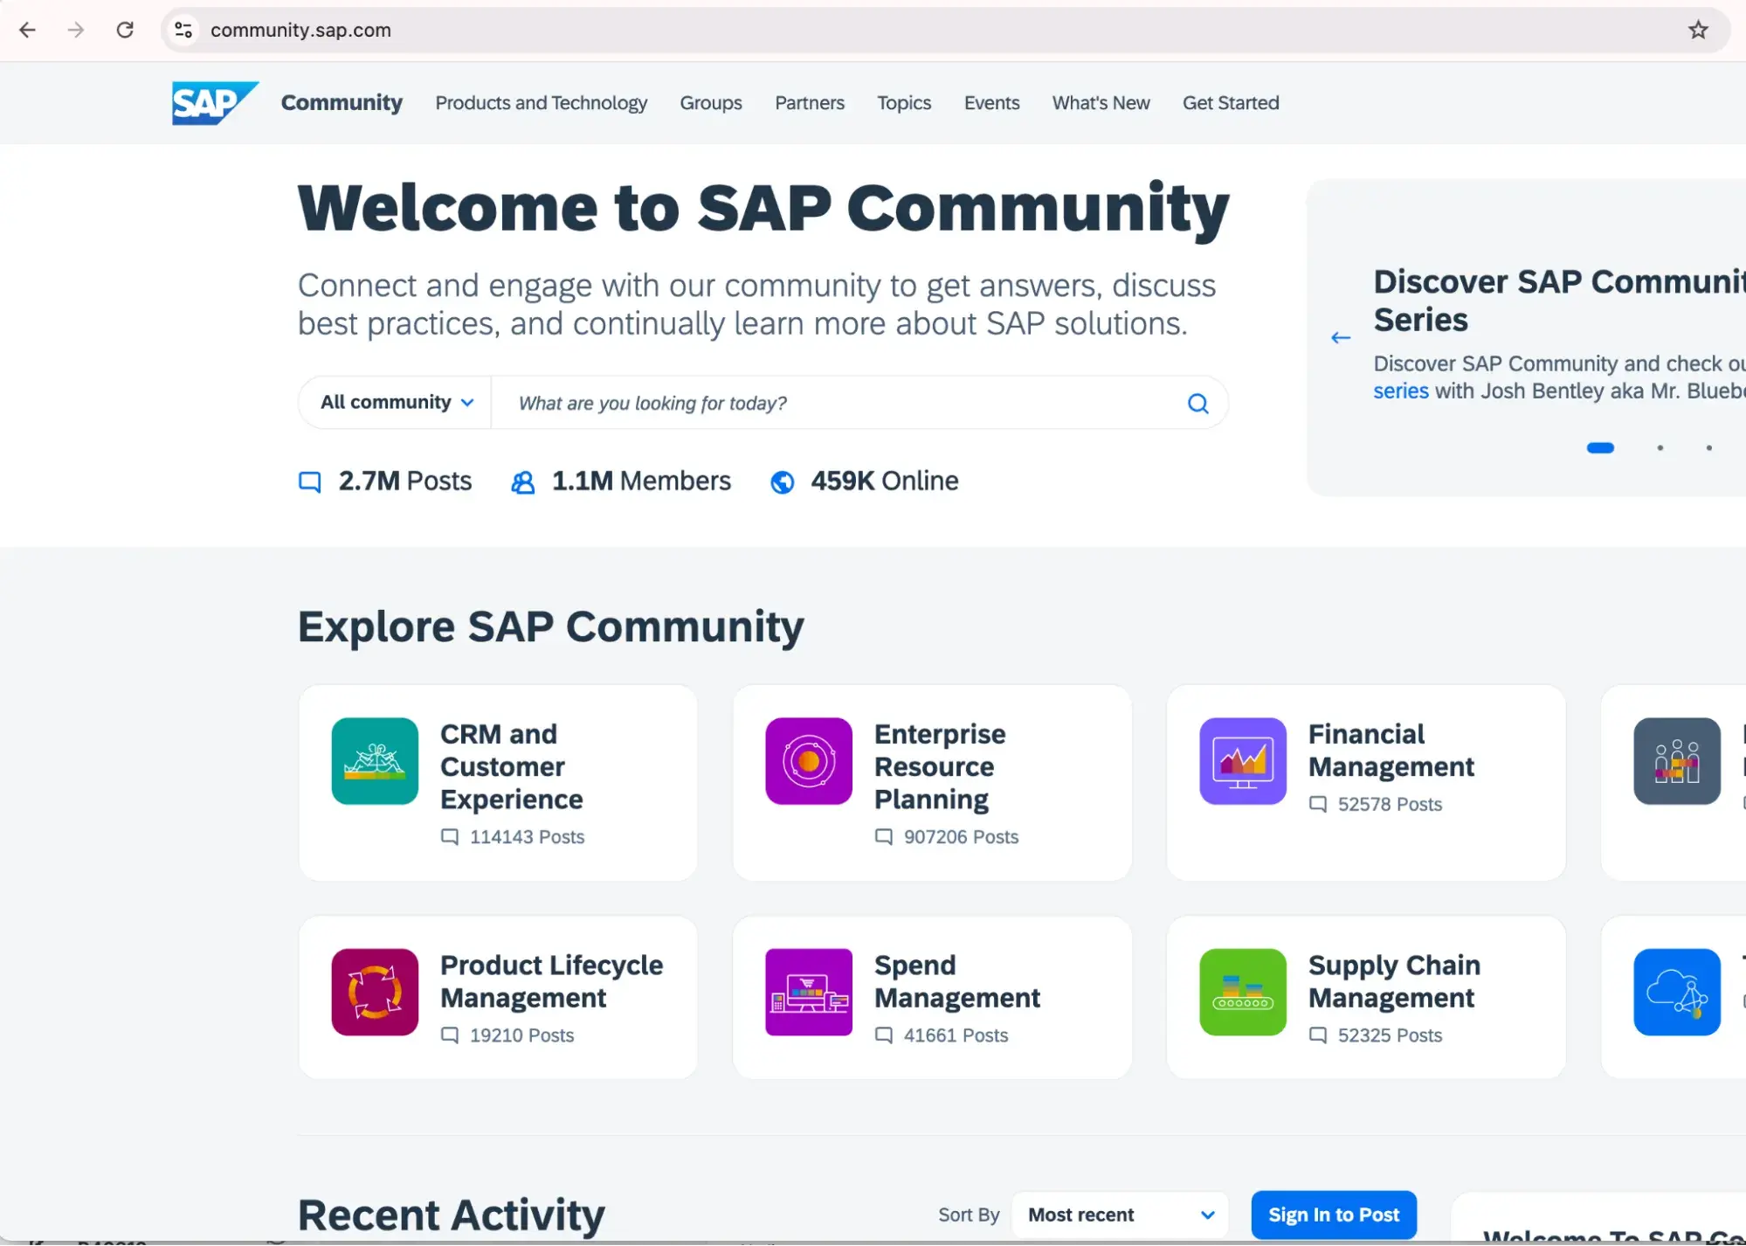Viewport: 1746px width, 1246px height.
Task: Click the Posts speech bubble icon
Action: coord(310,481)
